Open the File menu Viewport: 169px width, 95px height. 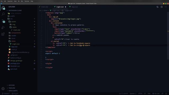pyautogui.click(x=2, y=1)
